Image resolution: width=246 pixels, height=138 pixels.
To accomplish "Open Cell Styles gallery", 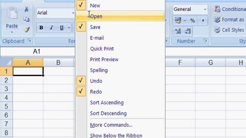I will (x=229, y=30).
